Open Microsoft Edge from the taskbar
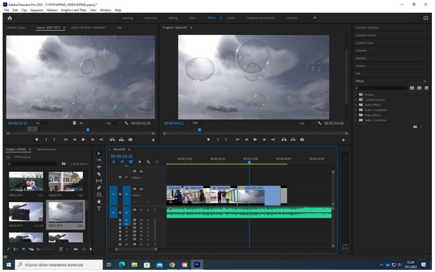 [122, 265]
